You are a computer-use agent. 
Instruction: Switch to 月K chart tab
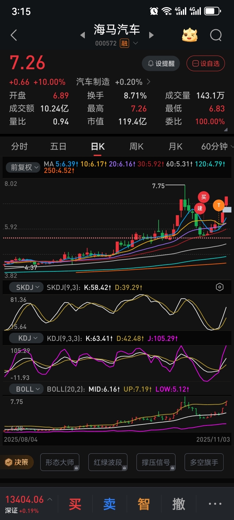coord(175,147)
